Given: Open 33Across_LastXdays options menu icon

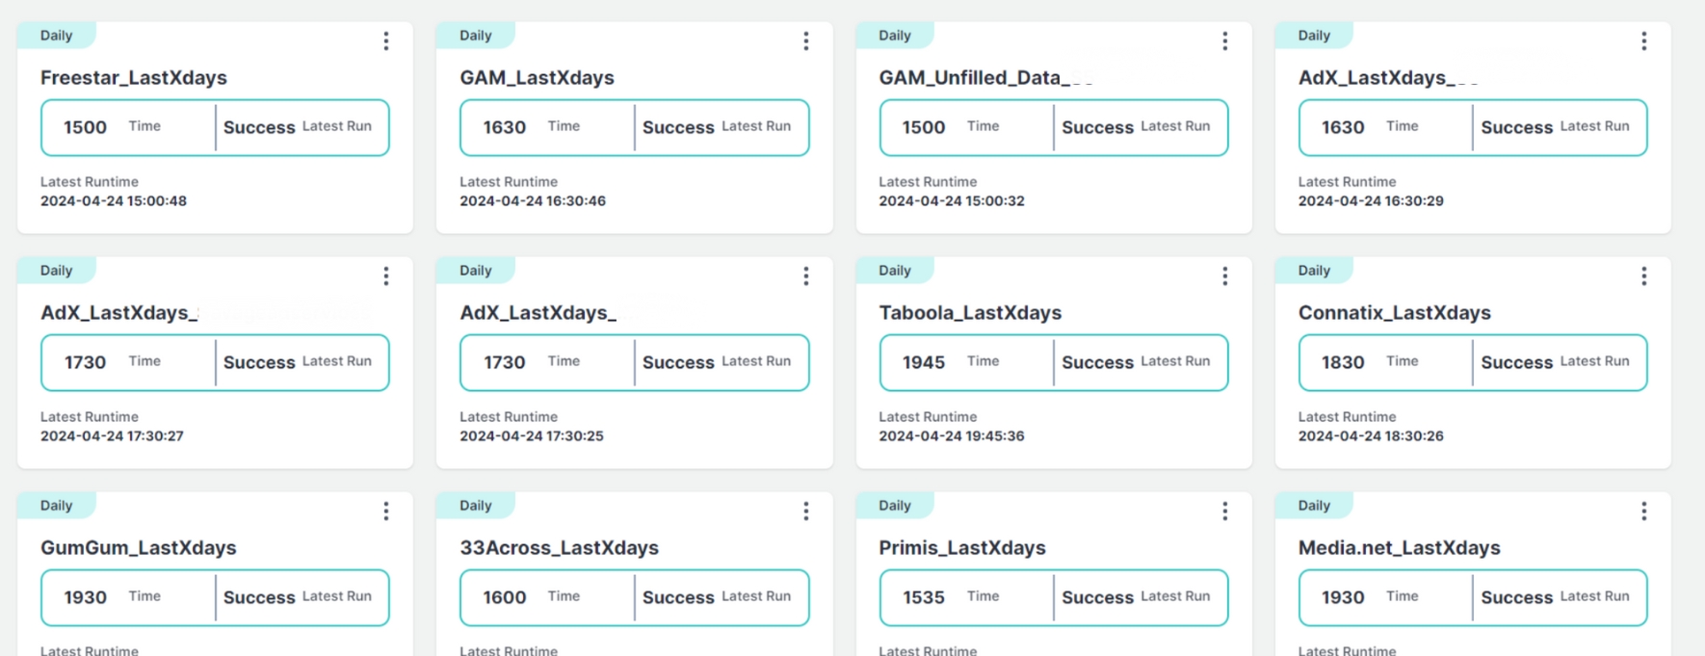Looking at the screenshot, I should (805, 511).
